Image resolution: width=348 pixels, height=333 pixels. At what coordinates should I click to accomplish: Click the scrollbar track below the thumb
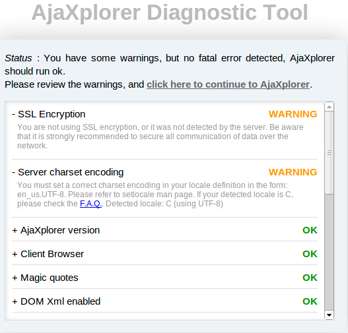(329, 252)
